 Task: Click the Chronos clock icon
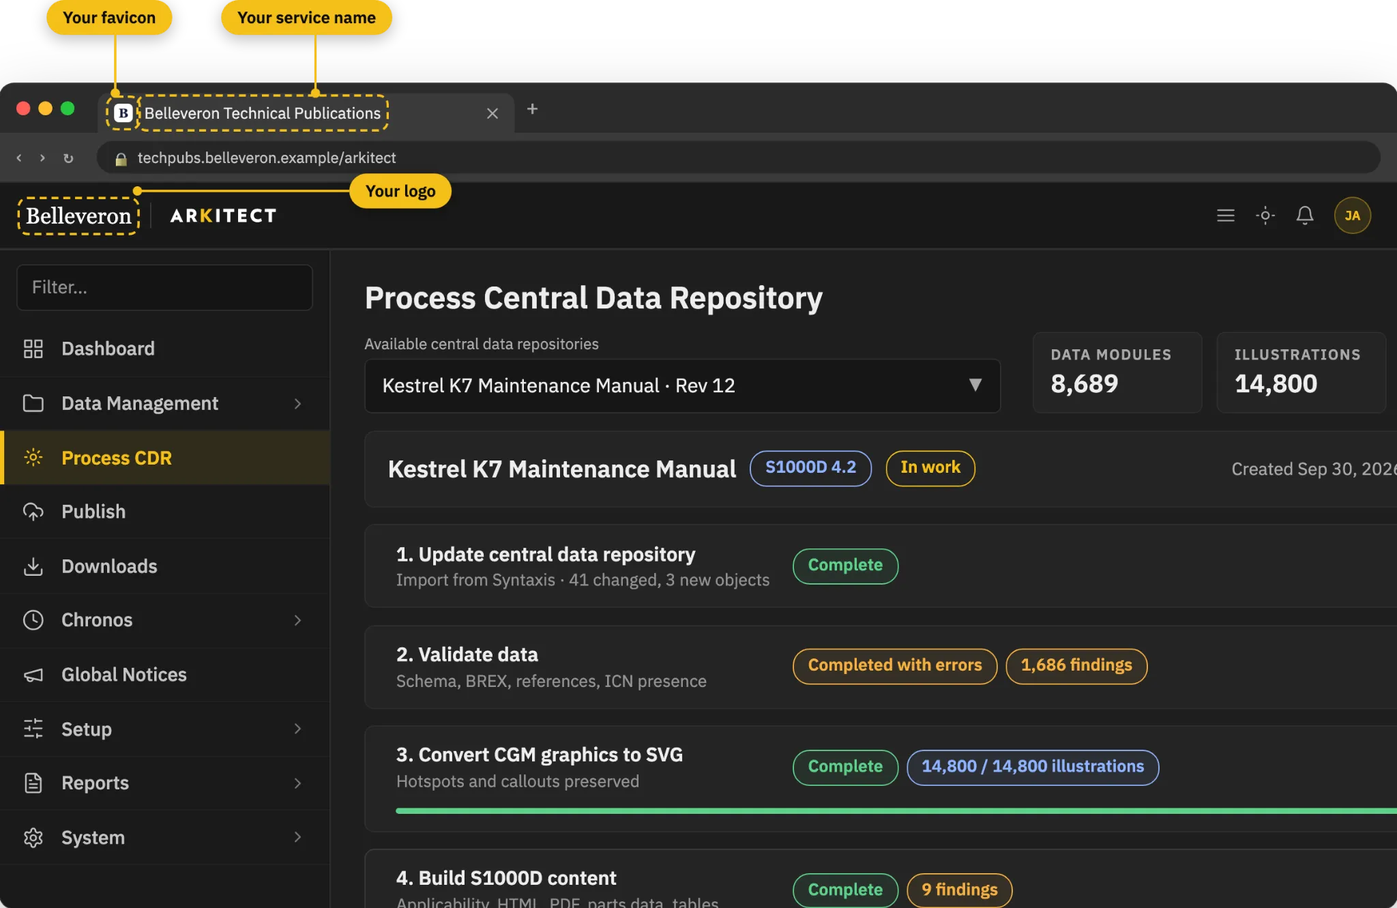tap(33, 620)
